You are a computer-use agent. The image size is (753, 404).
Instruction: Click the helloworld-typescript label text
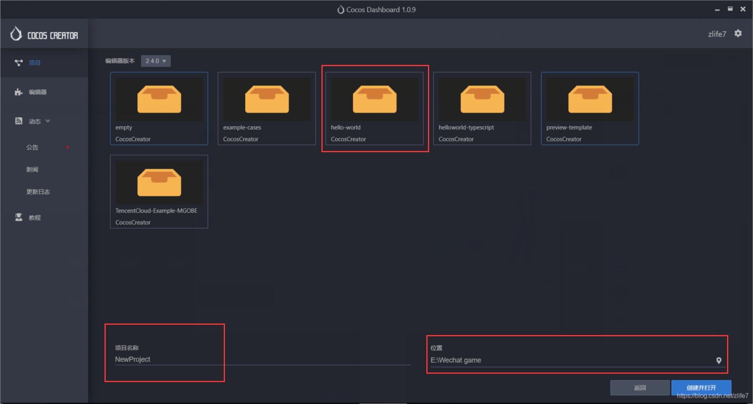coord(466,127)
